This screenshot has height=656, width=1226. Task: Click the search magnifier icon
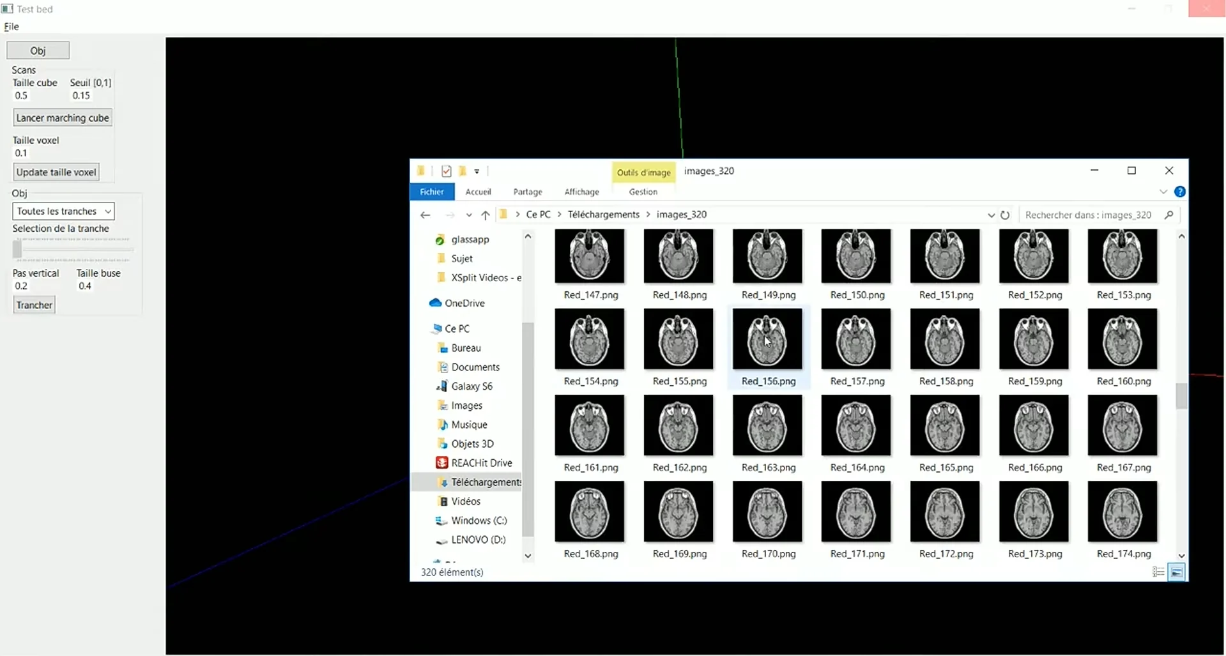(x=1169, y=215)
